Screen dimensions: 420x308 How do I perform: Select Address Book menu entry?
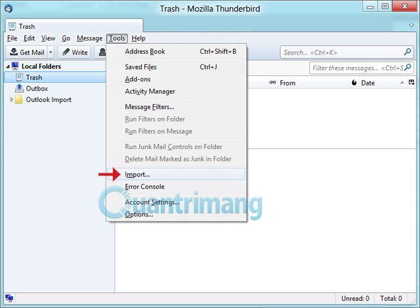[177, 51]
